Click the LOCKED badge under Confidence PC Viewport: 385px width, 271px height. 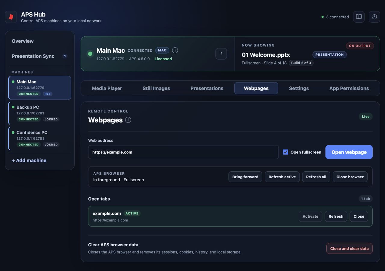[51, 145]
